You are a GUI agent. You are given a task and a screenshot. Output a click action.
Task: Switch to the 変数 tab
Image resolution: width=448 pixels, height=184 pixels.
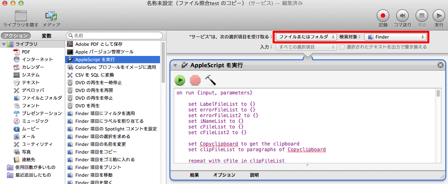(47, 36)
